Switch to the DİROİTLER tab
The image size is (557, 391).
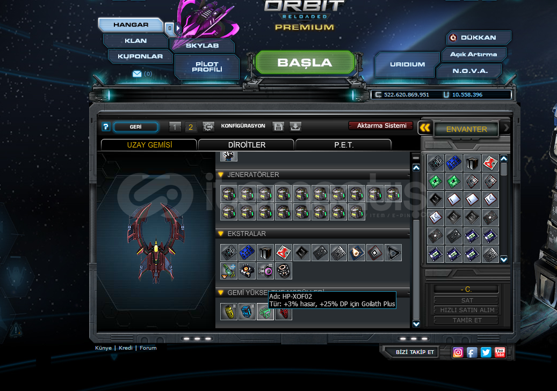pos(247,145)
